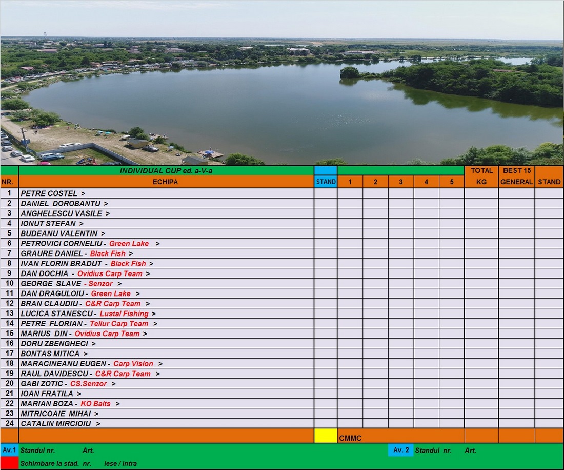
Task: Select the INDIVIDUAL CUP ed. a-V-a title cell
Action: tap(166, 171)
